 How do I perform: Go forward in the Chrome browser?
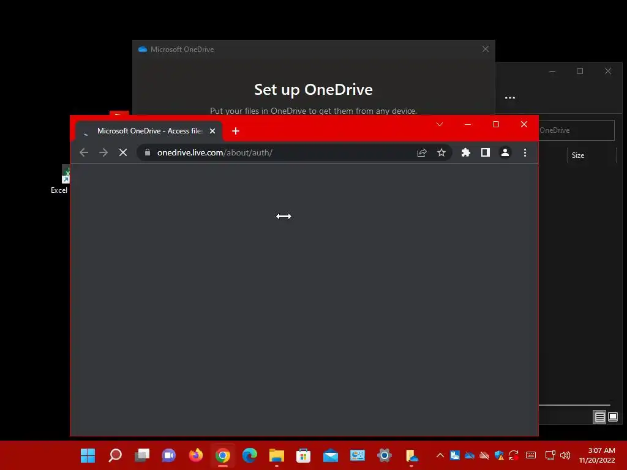(103, 152)
